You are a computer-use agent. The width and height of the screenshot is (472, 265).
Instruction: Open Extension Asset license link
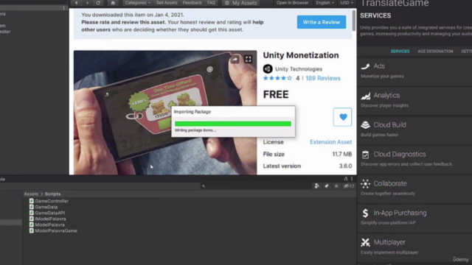click(x=331, y=142)
